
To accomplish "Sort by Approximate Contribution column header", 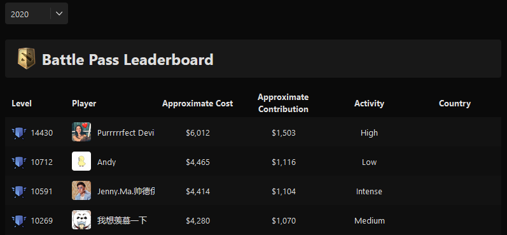I will [x=283, y=103].
